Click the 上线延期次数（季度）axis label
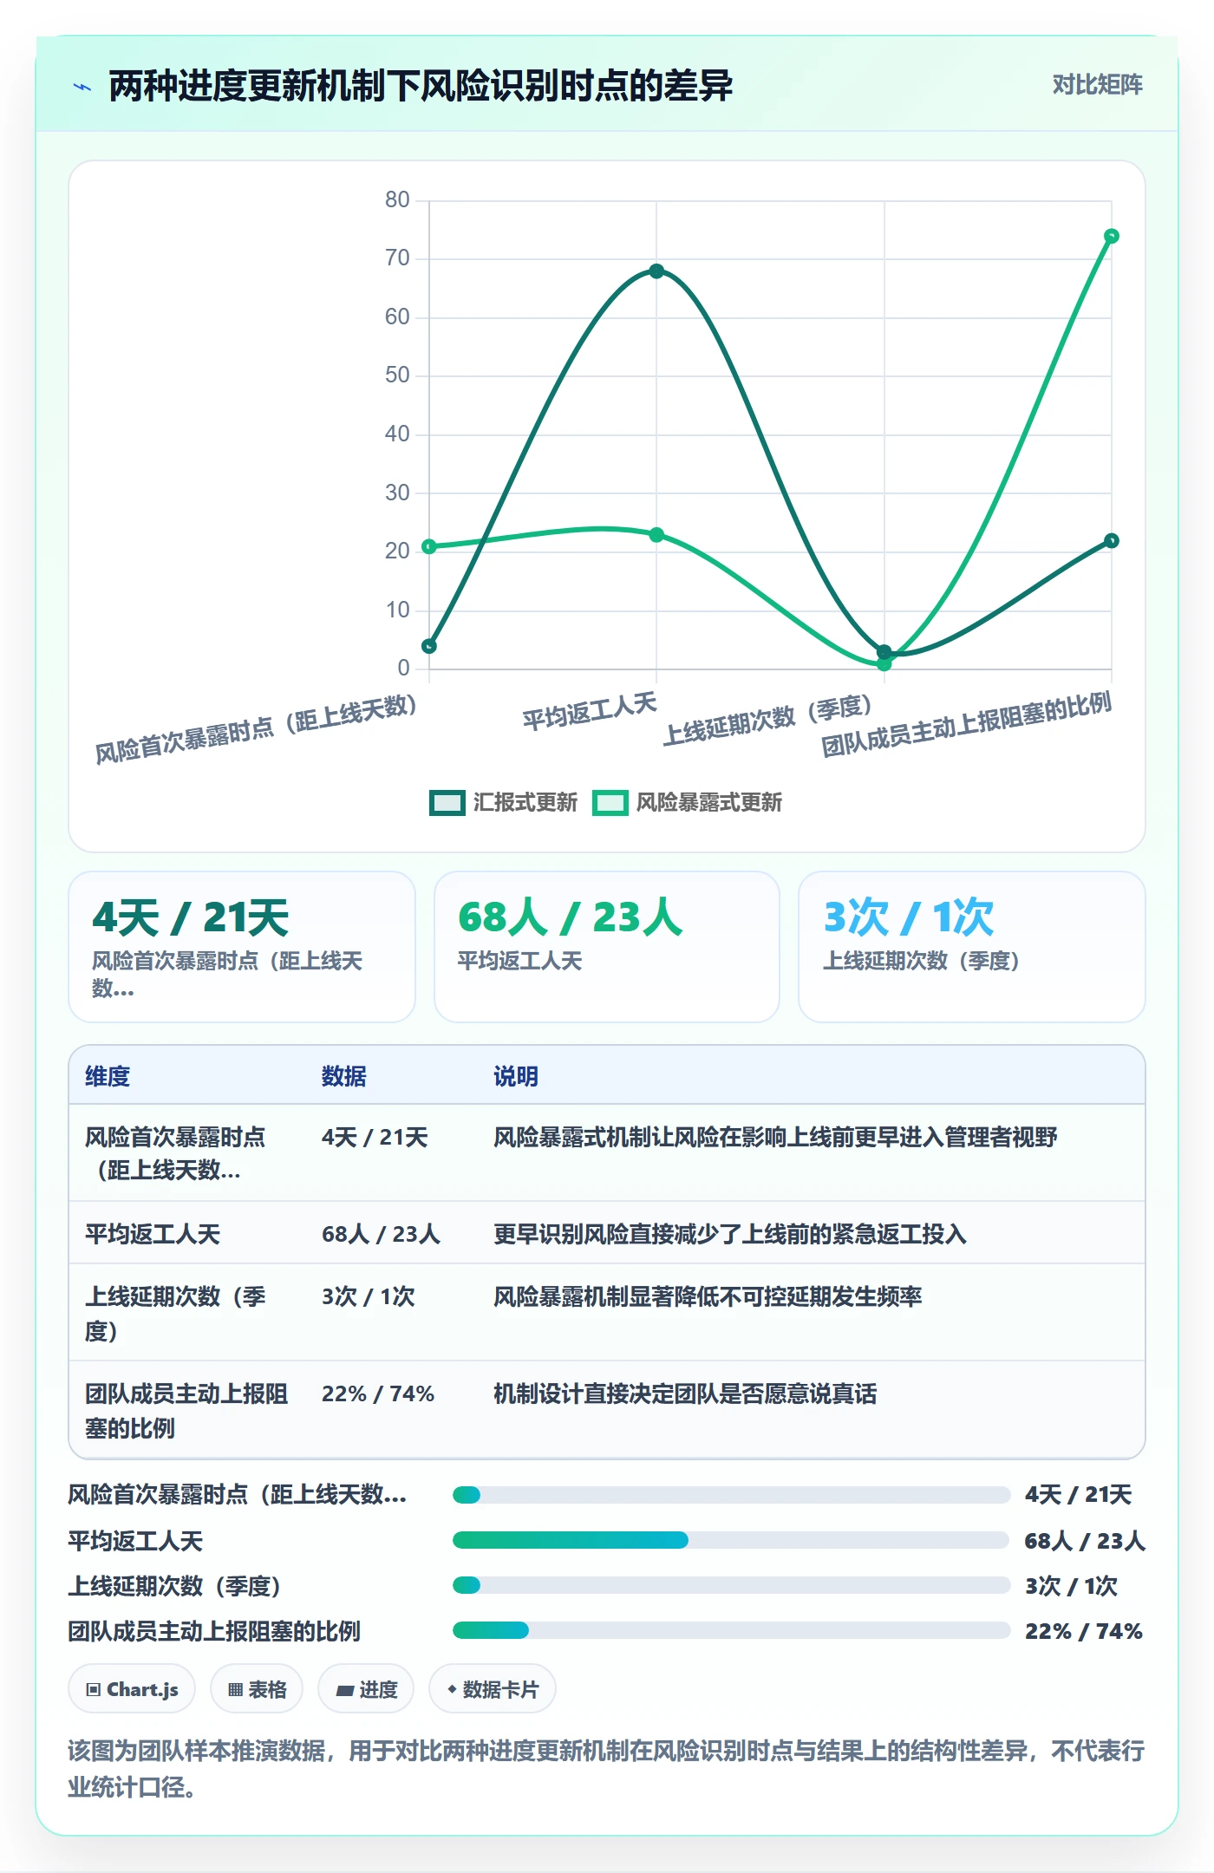This screenshot has width=1214, height=1873. [768, 721]
